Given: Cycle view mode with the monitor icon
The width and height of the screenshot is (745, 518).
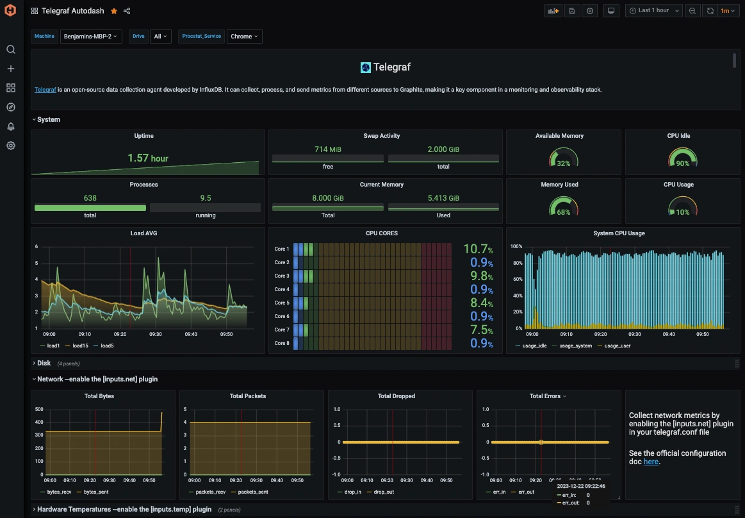Looking at the screenshot, I should [x=611, y=11].
